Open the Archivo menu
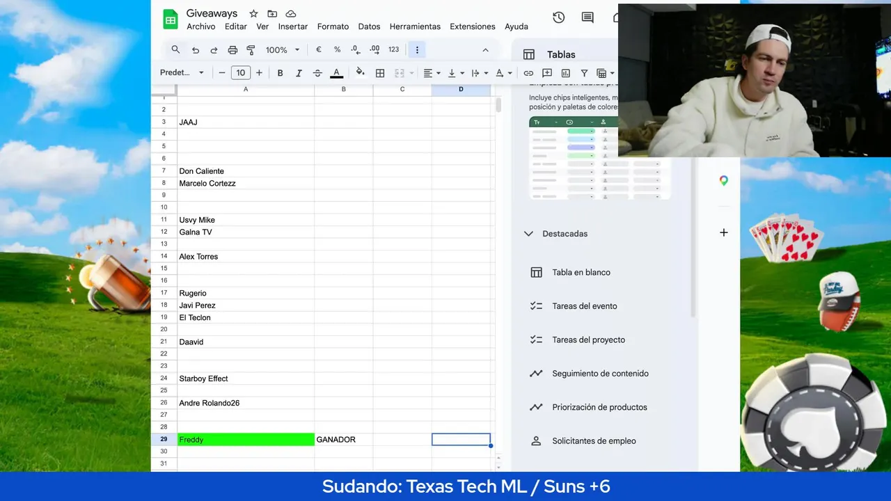The width and height of the screenshot is (891, 501). 201,26
